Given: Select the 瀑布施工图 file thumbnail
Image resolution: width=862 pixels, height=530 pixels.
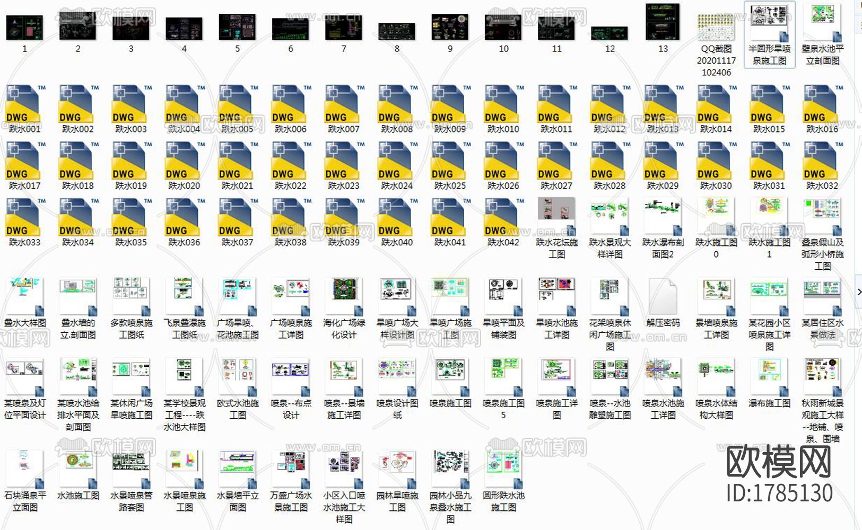Looking at the screenshot, I should pos(770,377).
